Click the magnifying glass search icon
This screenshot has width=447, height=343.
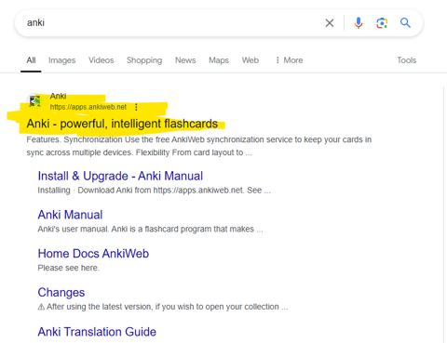(405, 22)
